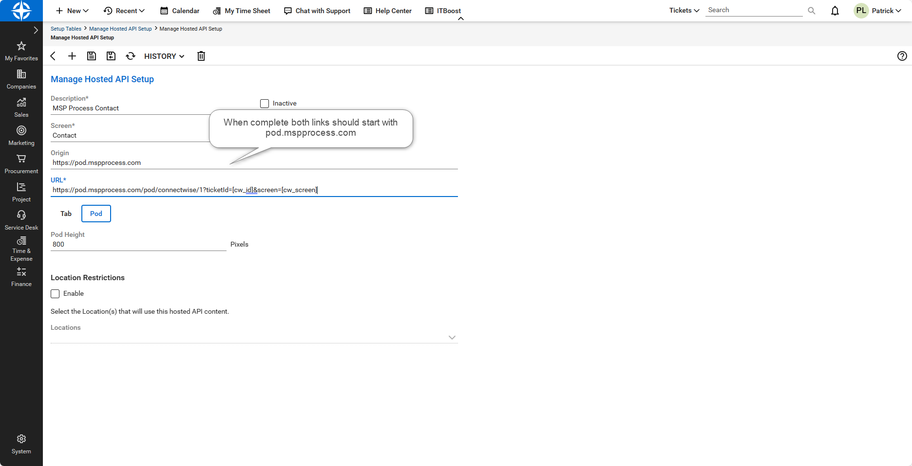Click into the Pod Height field
Image resolution: width=912 pixels, height=466 pixels.
(138, 244)
